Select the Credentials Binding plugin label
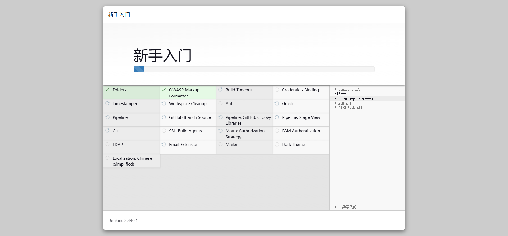 click(x=300, y=90)
